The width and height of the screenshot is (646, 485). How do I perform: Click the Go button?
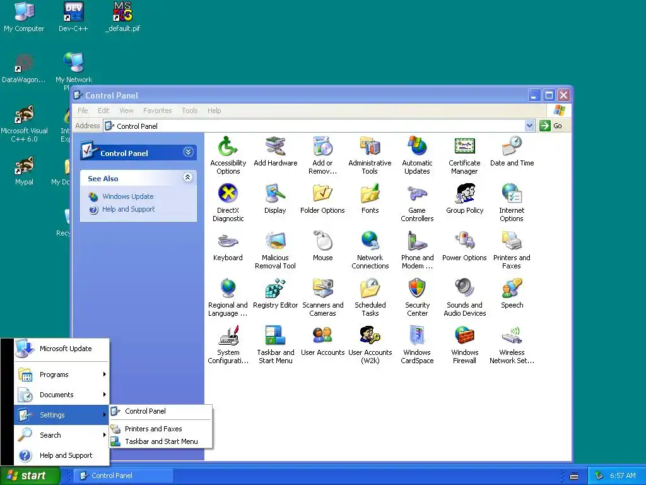click(x=551, y=126)
